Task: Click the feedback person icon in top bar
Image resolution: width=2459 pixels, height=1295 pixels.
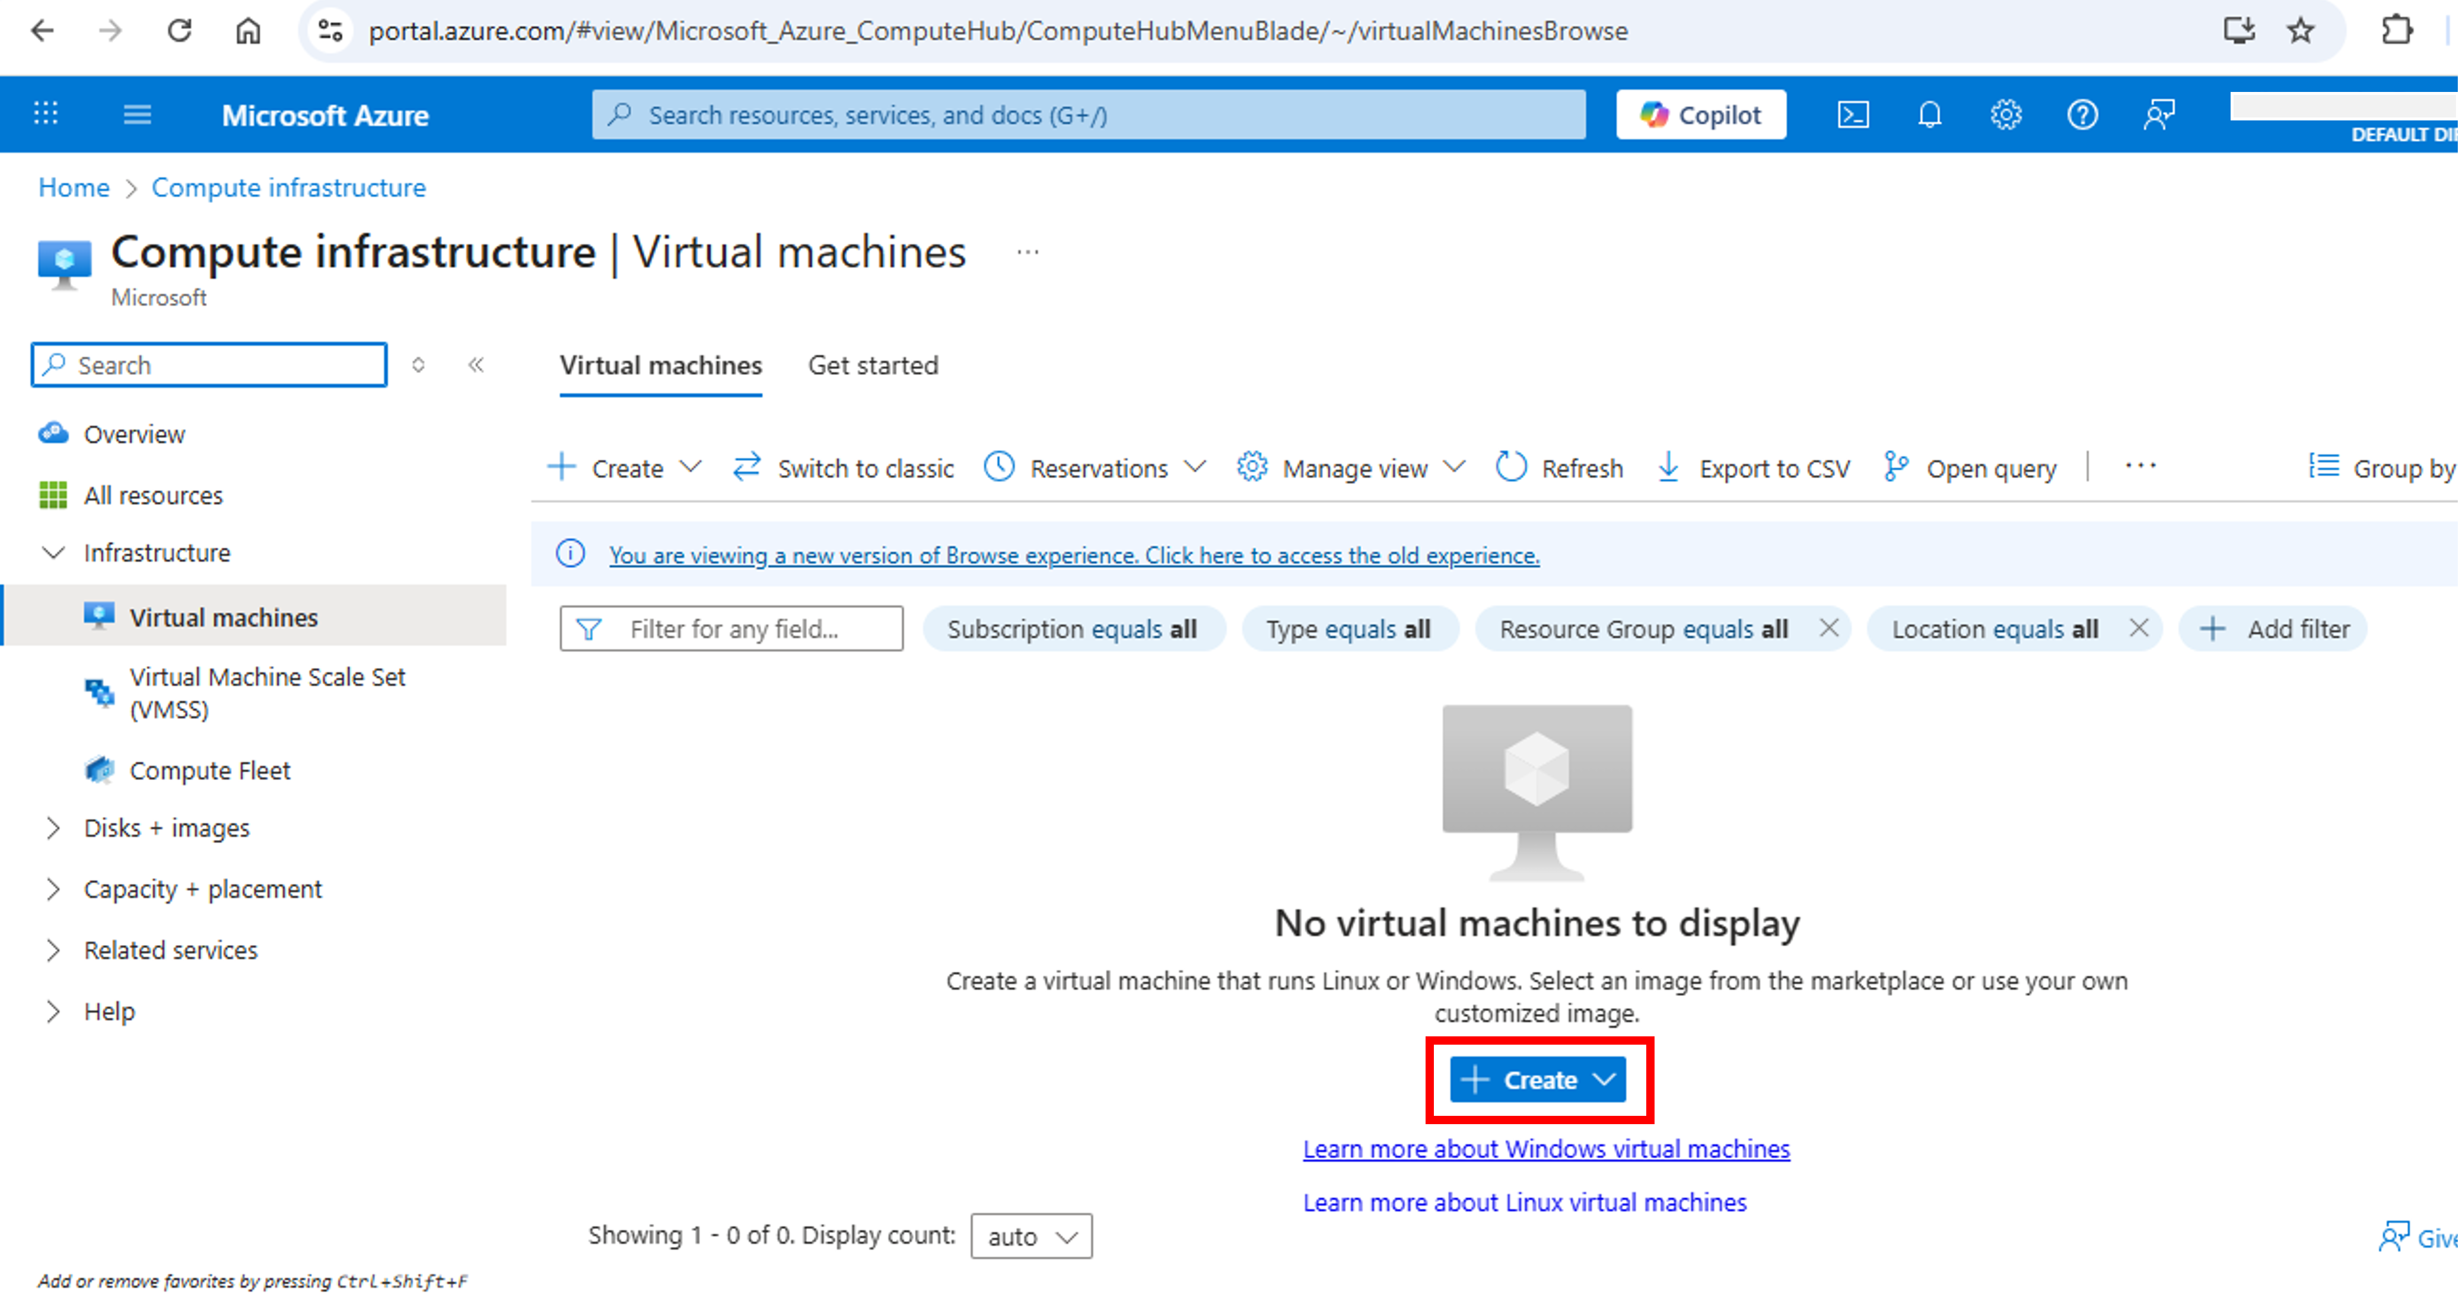Action: (2159, 113)
